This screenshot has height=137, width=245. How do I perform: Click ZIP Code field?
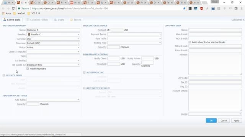point(215,78)
